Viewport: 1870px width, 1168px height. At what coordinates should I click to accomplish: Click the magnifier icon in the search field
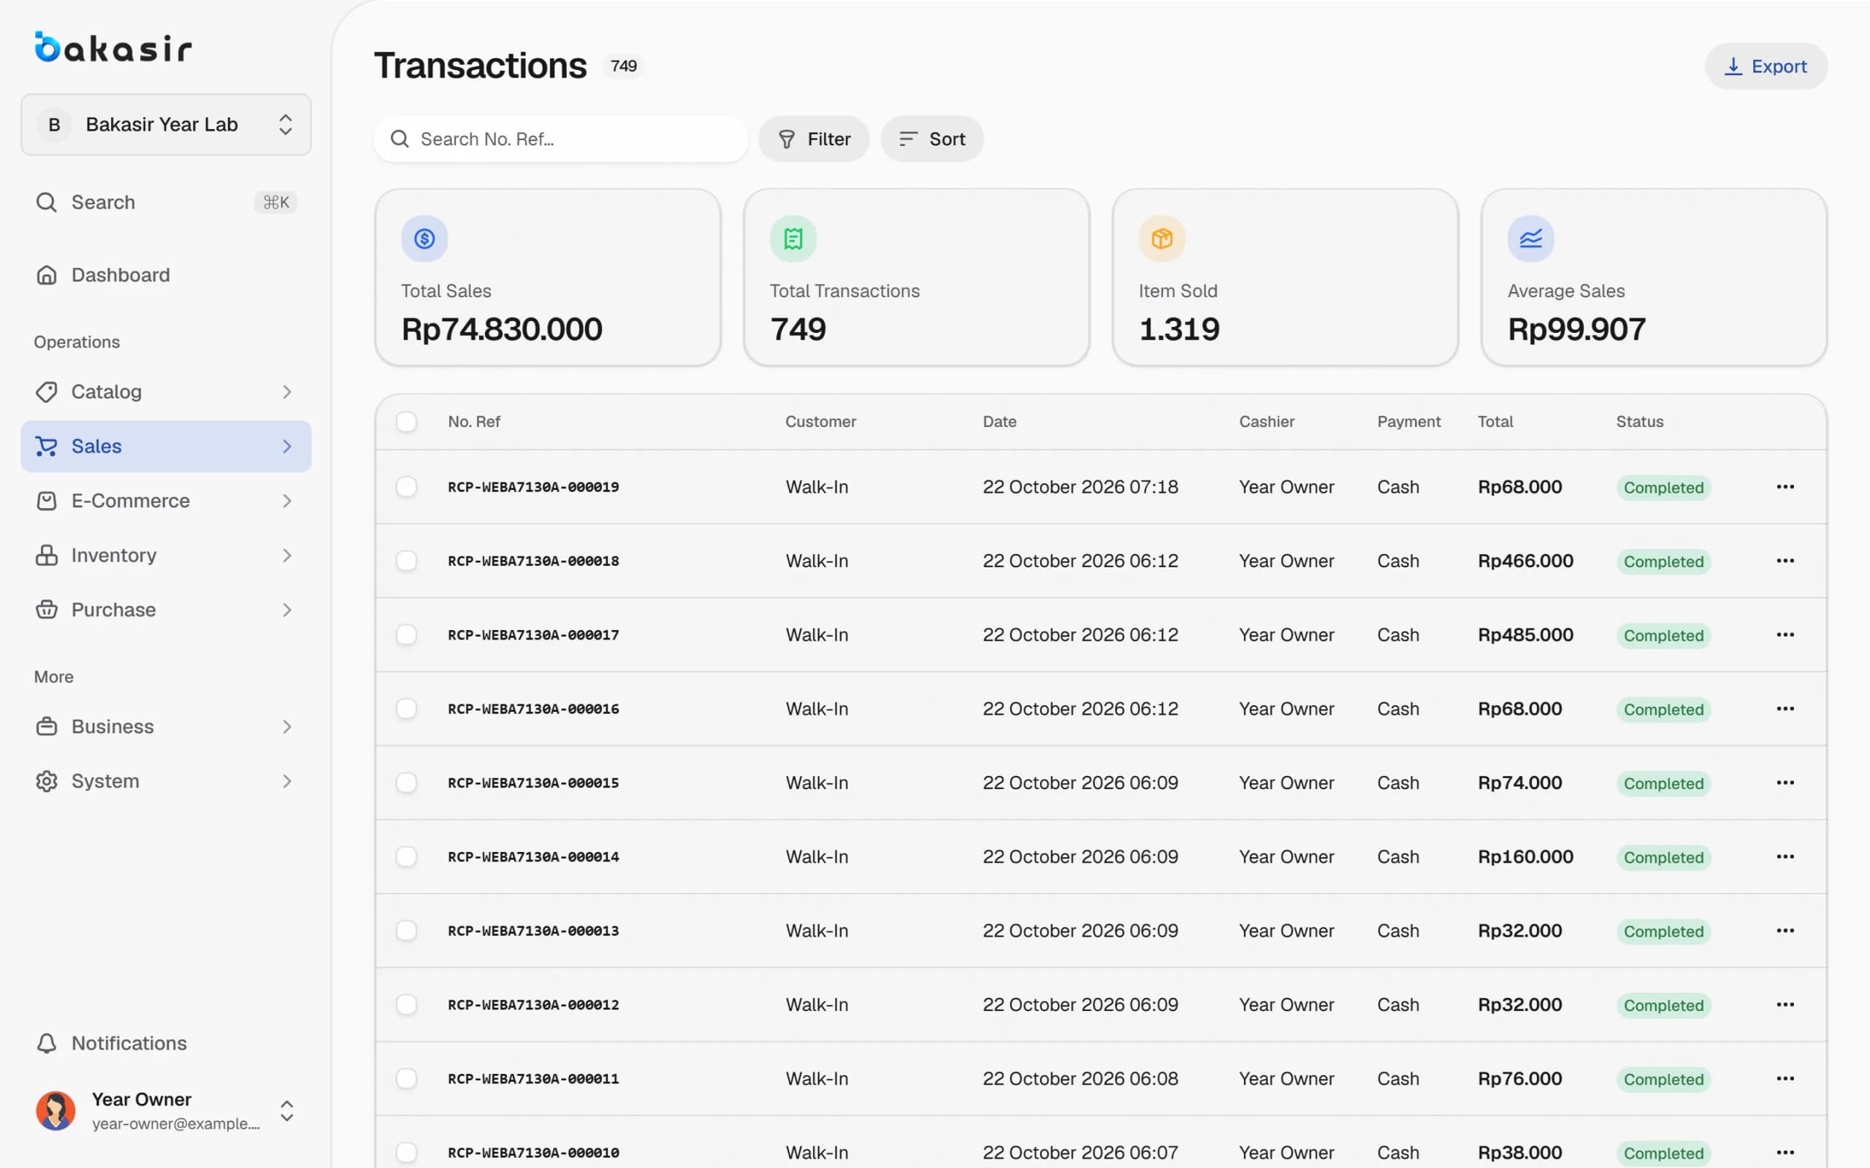(x=400, y=139)
